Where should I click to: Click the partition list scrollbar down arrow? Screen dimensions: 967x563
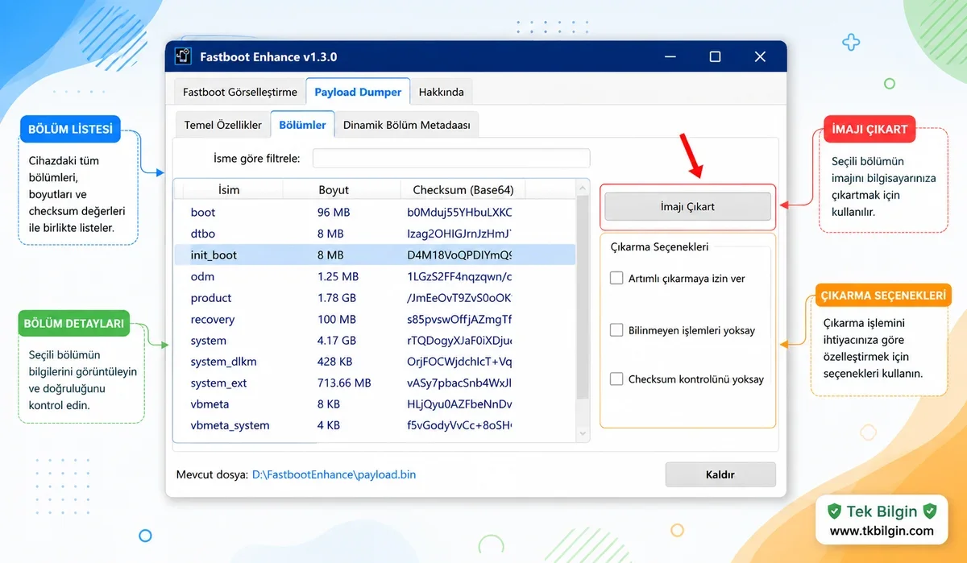click(583, 434)
